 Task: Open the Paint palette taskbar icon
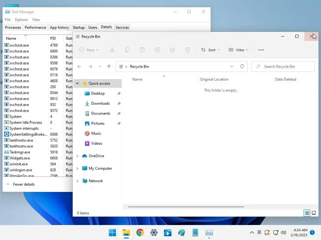click(182, 232)
